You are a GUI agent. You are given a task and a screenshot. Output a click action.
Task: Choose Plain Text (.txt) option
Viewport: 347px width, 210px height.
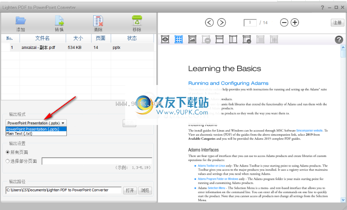point(36,133)
